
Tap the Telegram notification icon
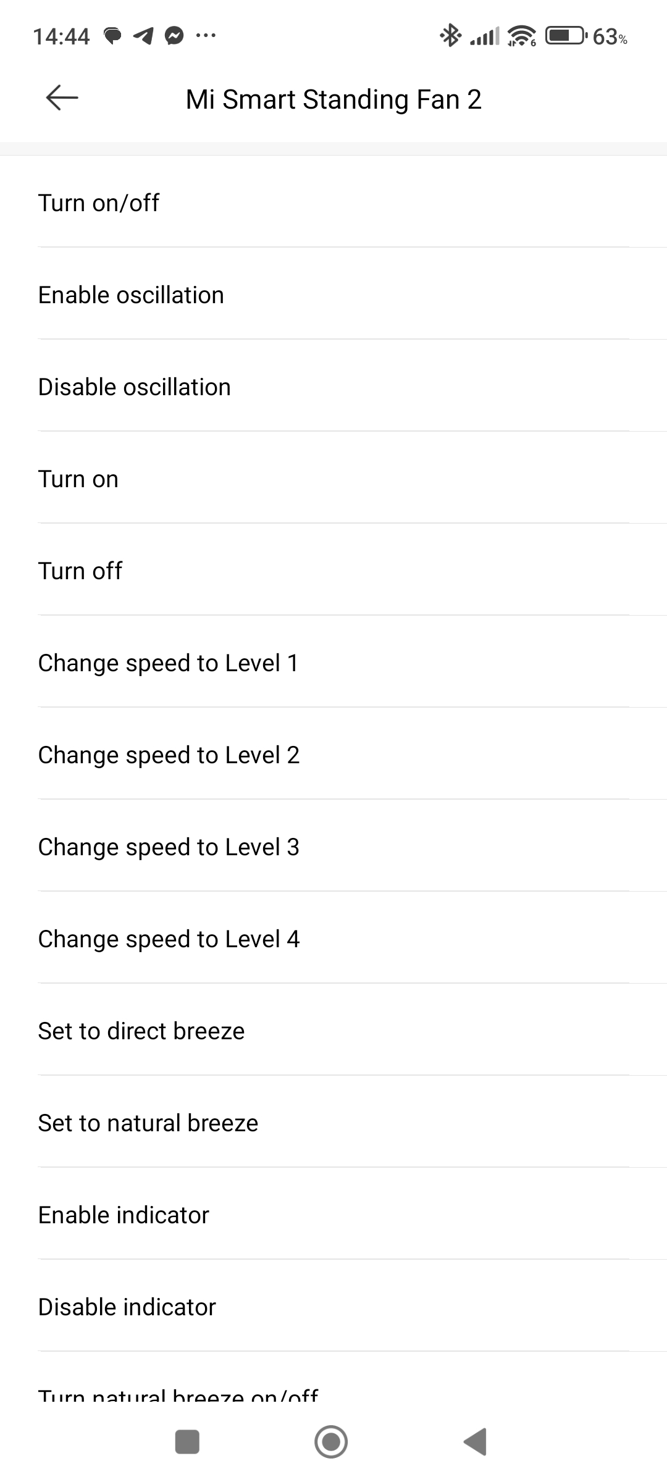pyautogui.click(x=143, y=36)
